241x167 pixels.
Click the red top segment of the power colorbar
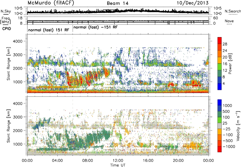coord(220,41)
